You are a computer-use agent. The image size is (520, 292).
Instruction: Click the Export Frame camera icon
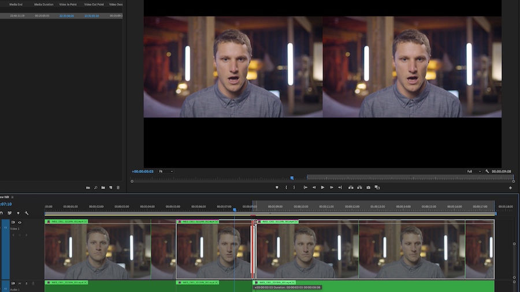369,188
